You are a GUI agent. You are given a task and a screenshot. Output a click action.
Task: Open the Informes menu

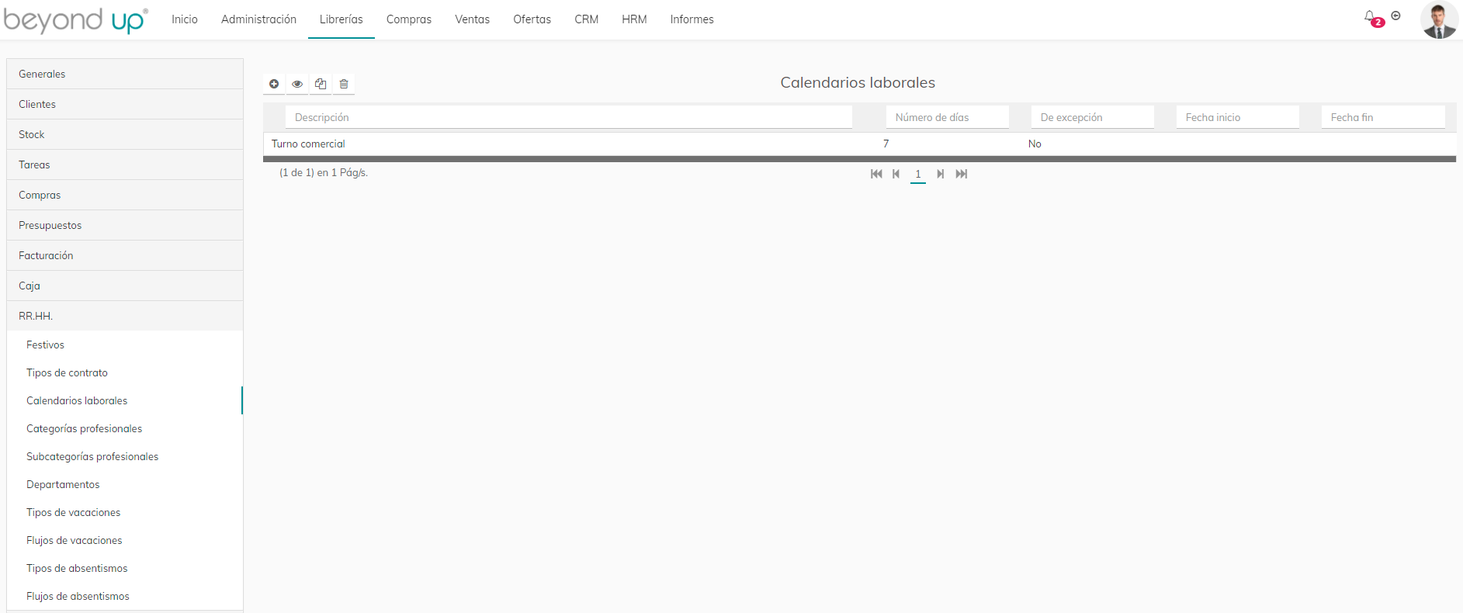click(692, 19)
